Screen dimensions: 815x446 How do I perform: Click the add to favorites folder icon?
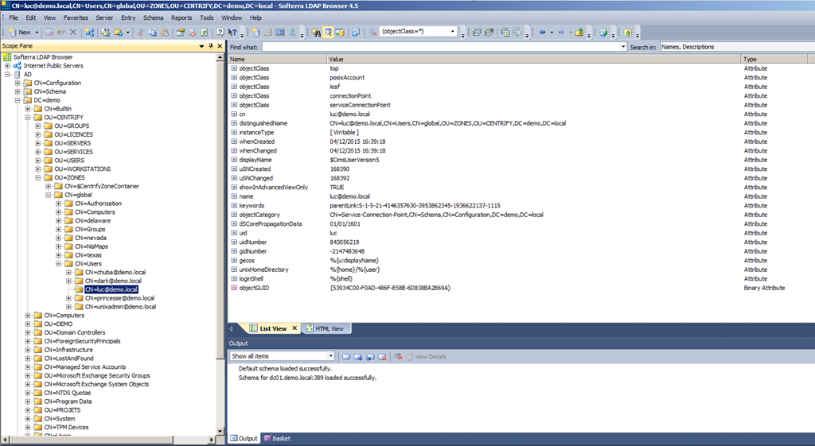pos(119,32)
